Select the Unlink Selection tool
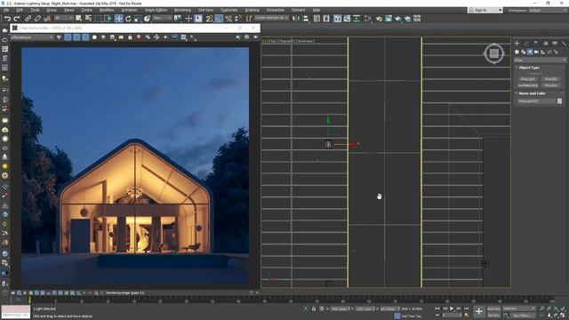The height and width of the screenshot is (320, 569). (37, 19)
